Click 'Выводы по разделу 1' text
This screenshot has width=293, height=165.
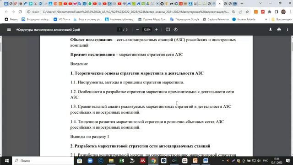pyautogui.click(x=90, y=137)
